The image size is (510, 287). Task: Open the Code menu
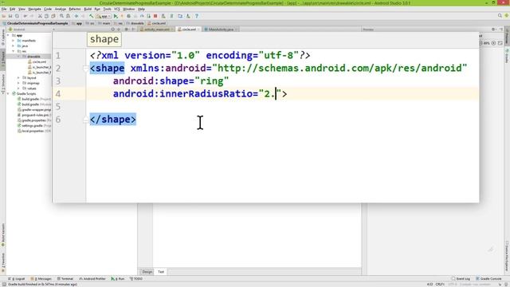[x=48, y=9]
